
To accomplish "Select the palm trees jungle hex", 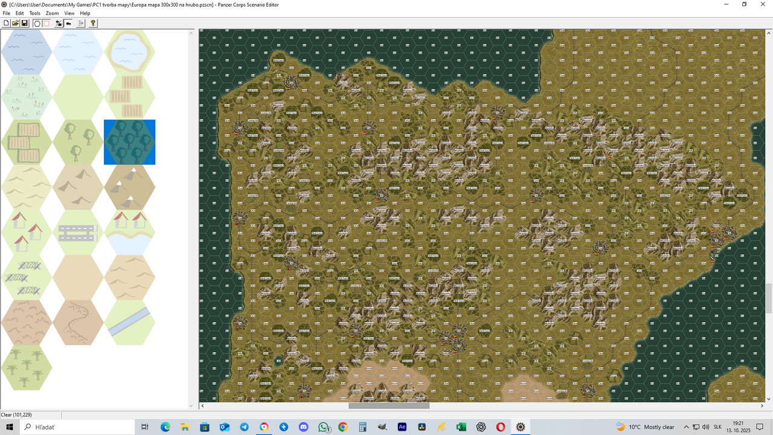I will (27, 367).
